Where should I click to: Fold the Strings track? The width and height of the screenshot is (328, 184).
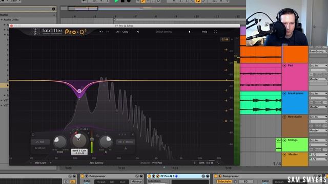[284, 140]
